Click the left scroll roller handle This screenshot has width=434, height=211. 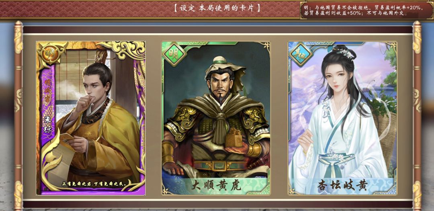(x=18, y=115)
